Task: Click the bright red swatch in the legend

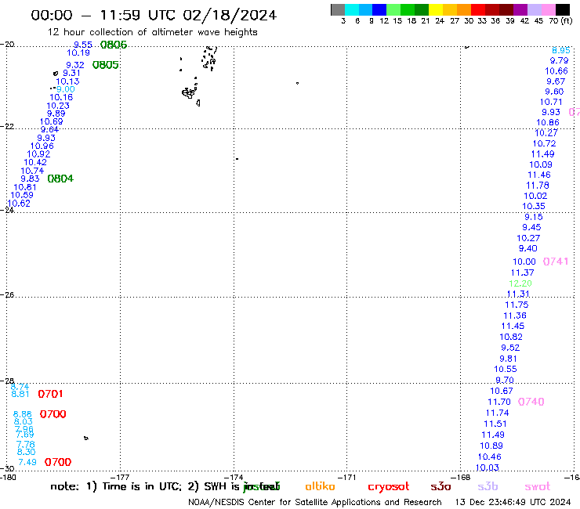Action: 478,9
